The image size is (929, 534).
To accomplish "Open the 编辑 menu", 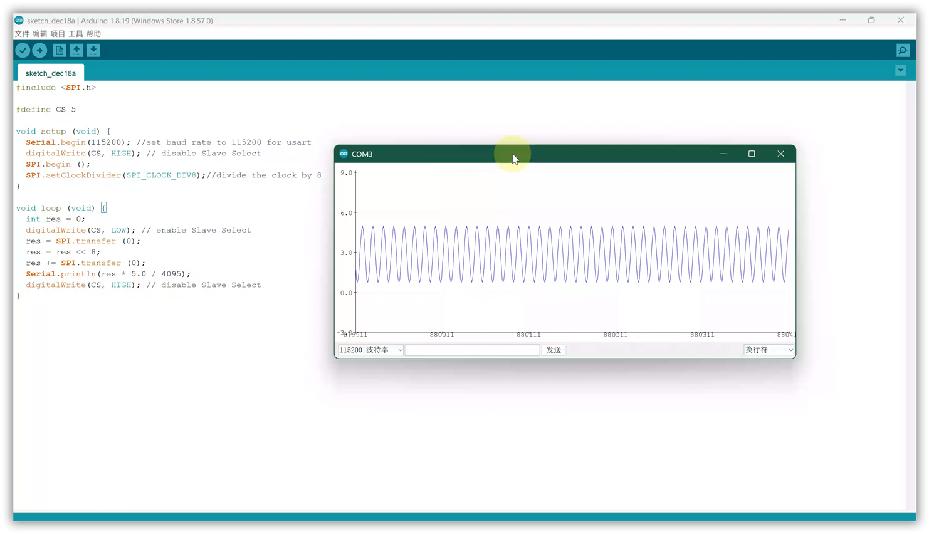I will coord(39,34).
